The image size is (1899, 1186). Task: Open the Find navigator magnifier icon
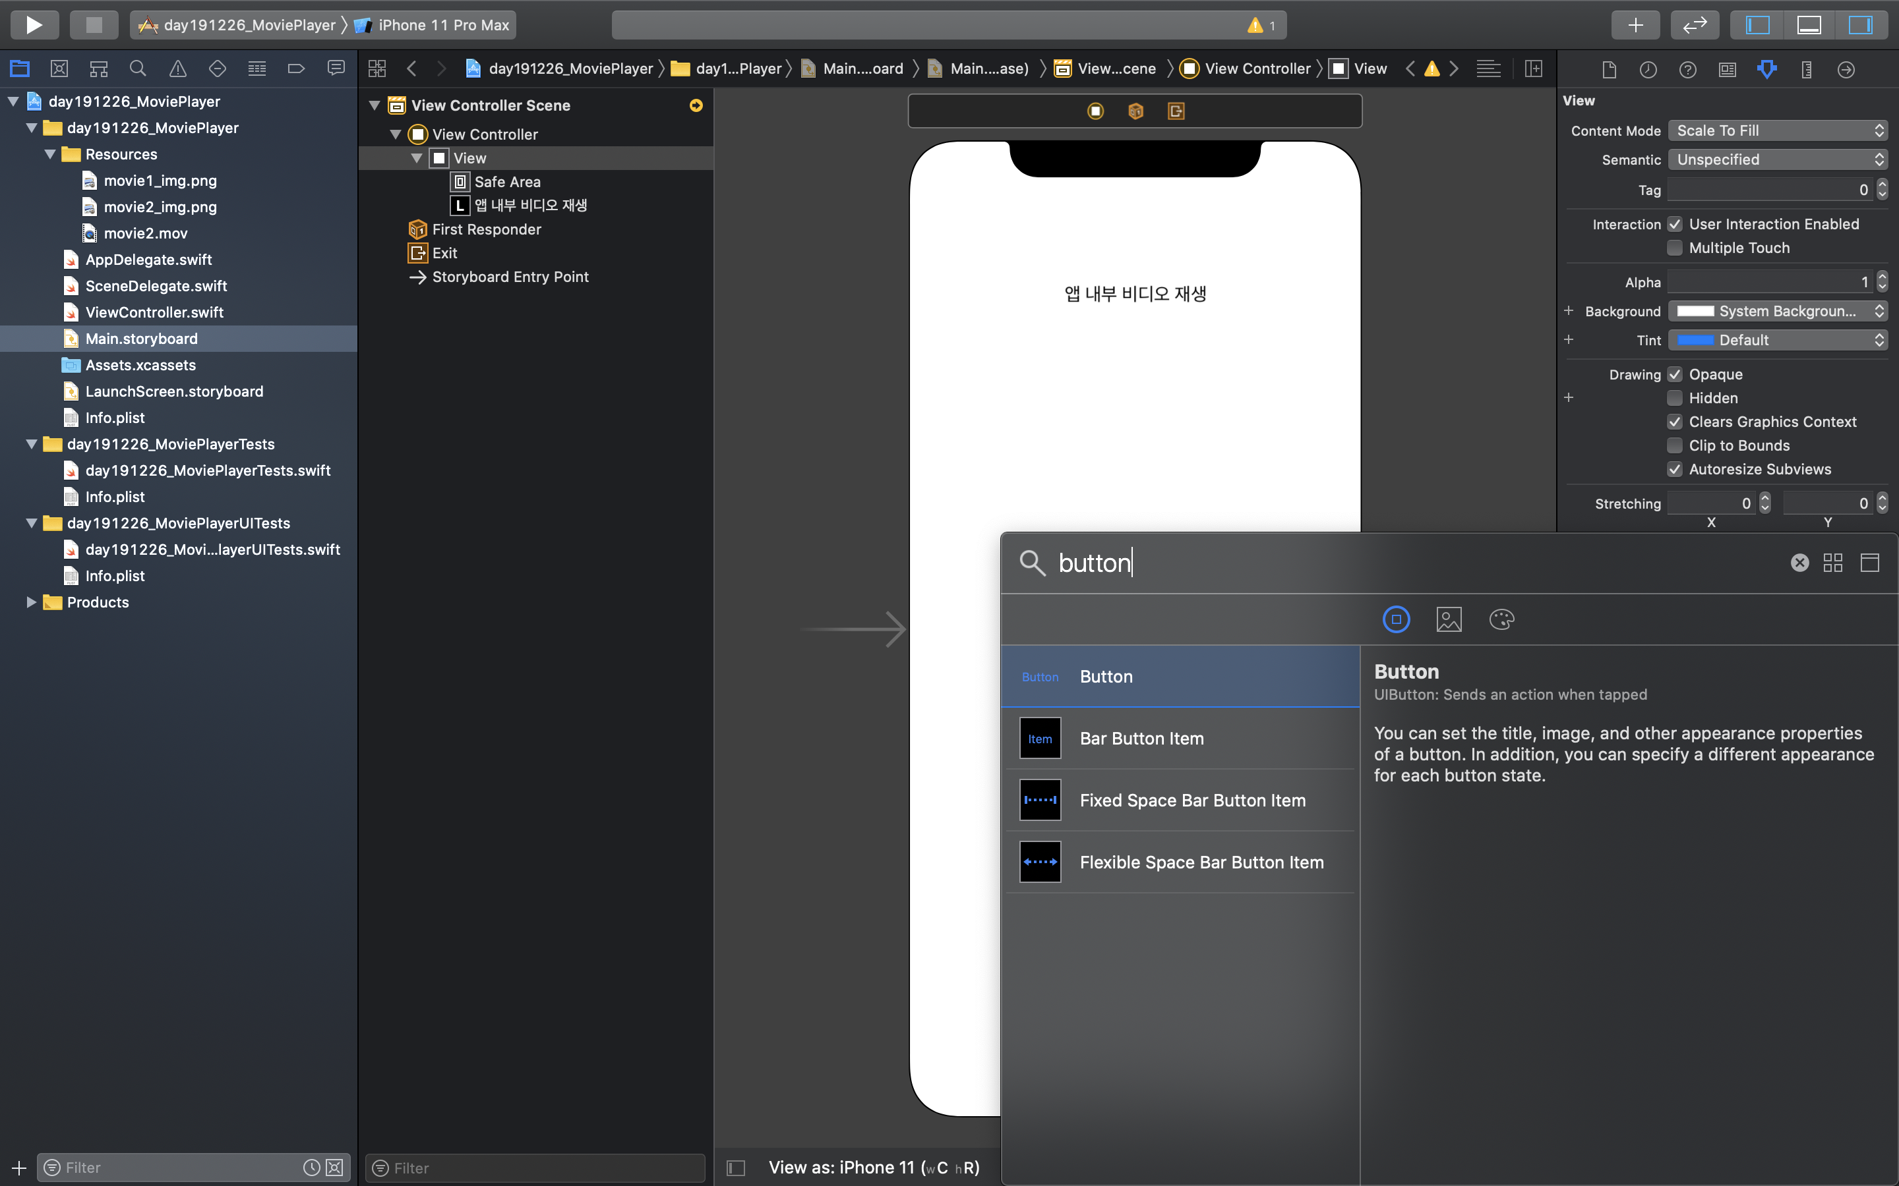(x=138, y=69)
